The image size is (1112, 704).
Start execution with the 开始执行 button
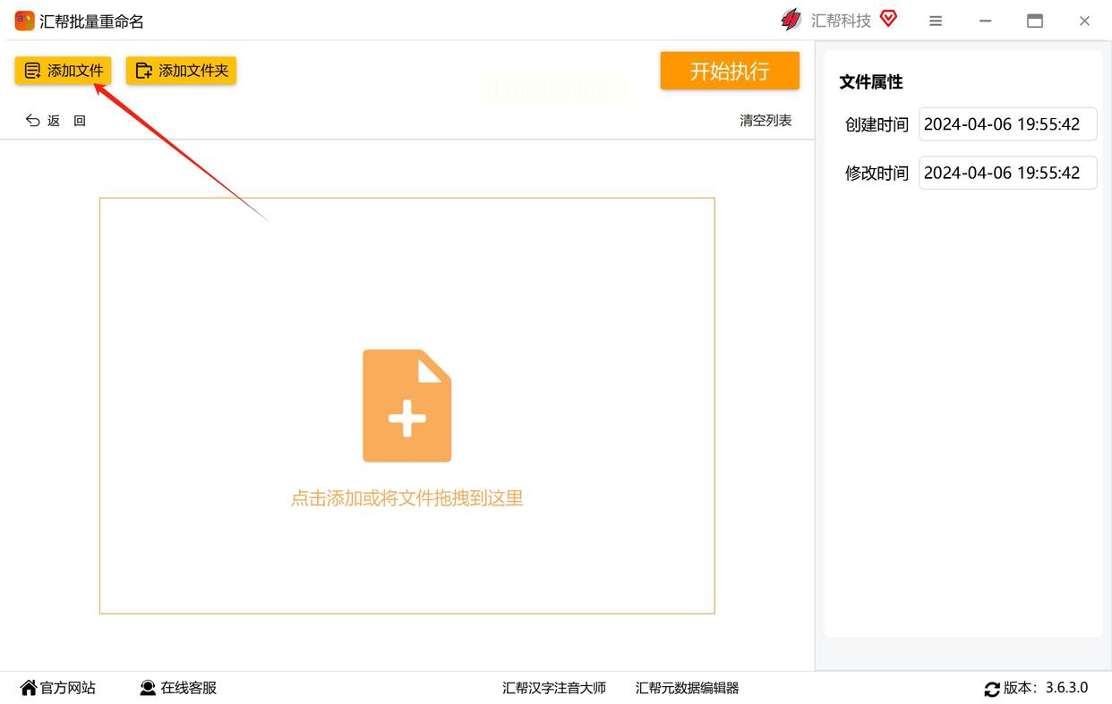(730, 71)
